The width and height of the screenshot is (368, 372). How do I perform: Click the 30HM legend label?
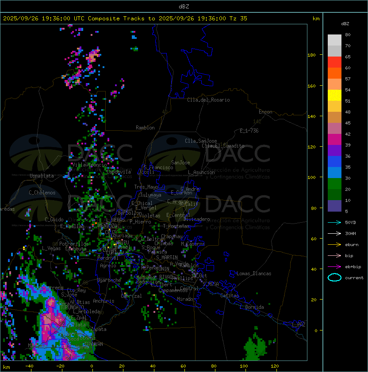tap(350, 233)
